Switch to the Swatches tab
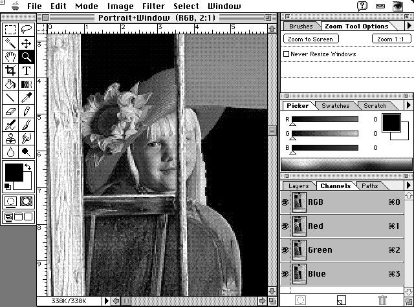Screen dimensions: 414x307 click(x=335, y=106)
